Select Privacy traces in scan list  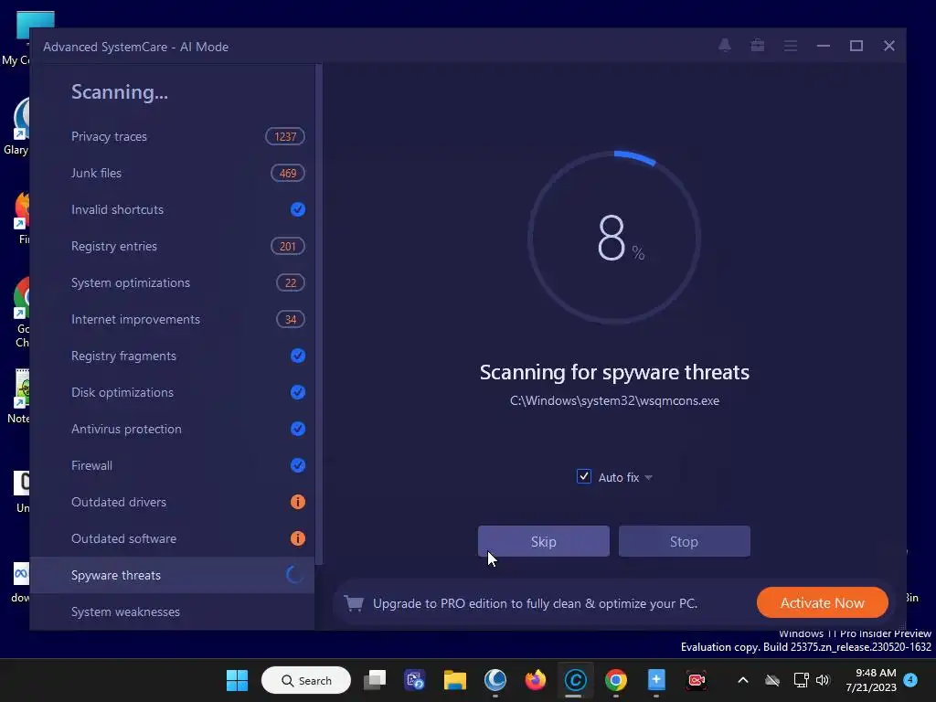(172, 137)
